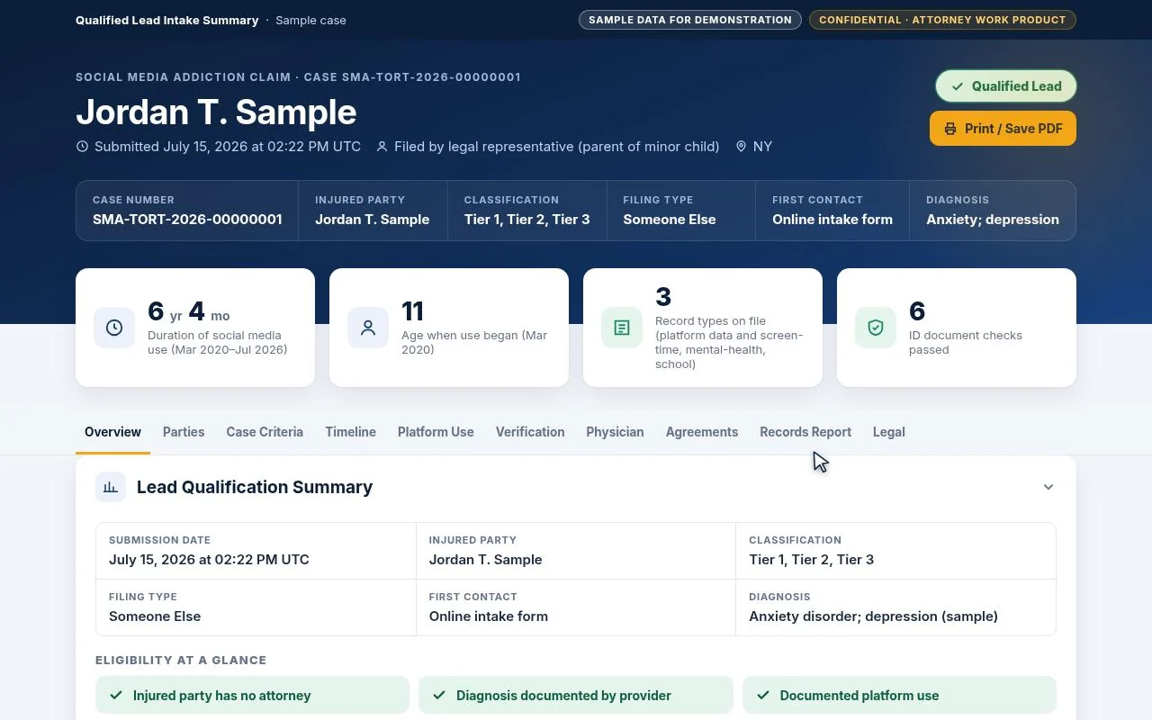The height and width of the screenshot is (720, 1152).
Task: Switch to the Parties tab
Action: coord(184,432)
